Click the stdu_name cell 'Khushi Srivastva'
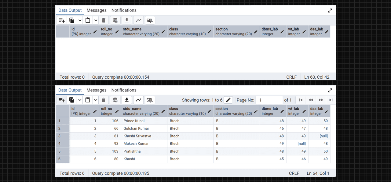391x182 pixels. coord(137,136)
